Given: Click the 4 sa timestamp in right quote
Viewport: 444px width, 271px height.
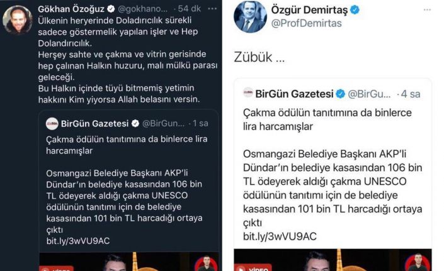Looking at the screenshot, I should coord(411,94).
